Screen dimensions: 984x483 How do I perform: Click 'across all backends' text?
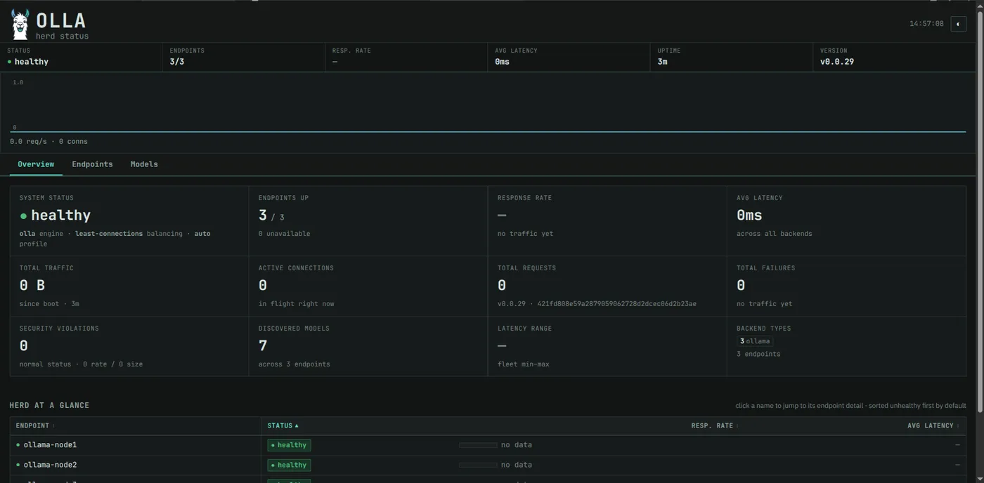774,234
